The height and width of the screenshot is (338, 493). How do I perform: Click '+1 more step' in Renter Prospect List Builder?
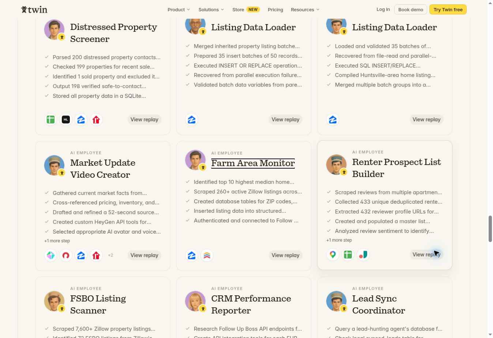[339, 240]
